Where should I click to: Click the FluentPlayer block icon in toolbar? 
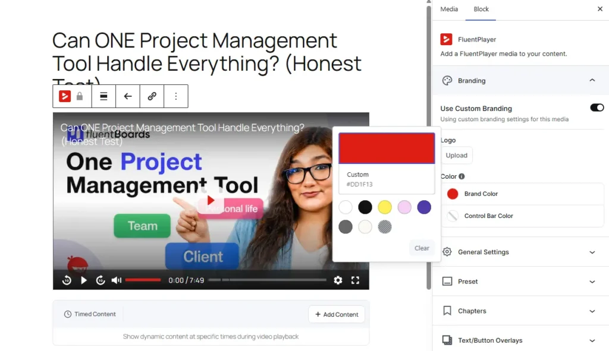click(65, 96)
